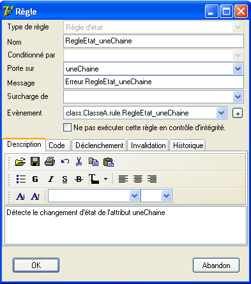251x284 pixels.
Task: Toggle underline (S) formatting
Action: coord(65,179)
